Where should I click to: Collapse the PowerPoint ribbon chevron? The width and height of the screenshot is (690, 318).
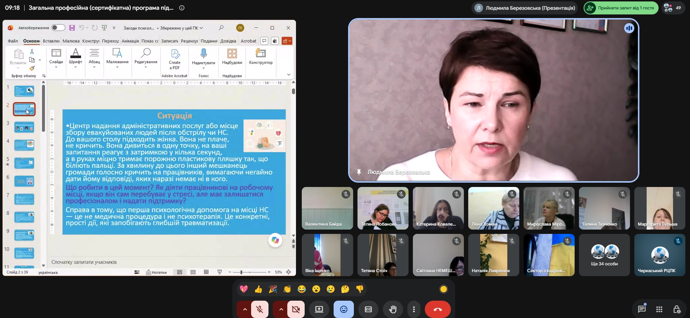(x=289, y=75)
